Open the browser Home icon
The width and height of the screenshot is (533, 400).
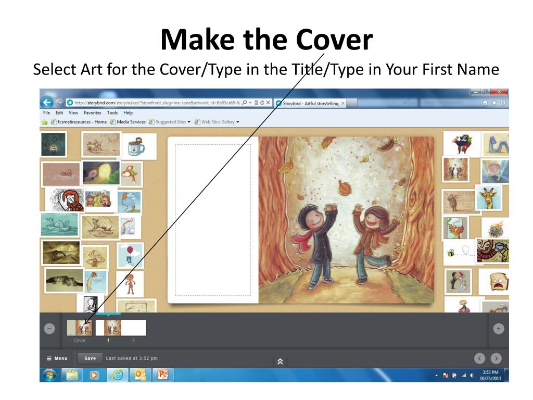click(485, 103)
